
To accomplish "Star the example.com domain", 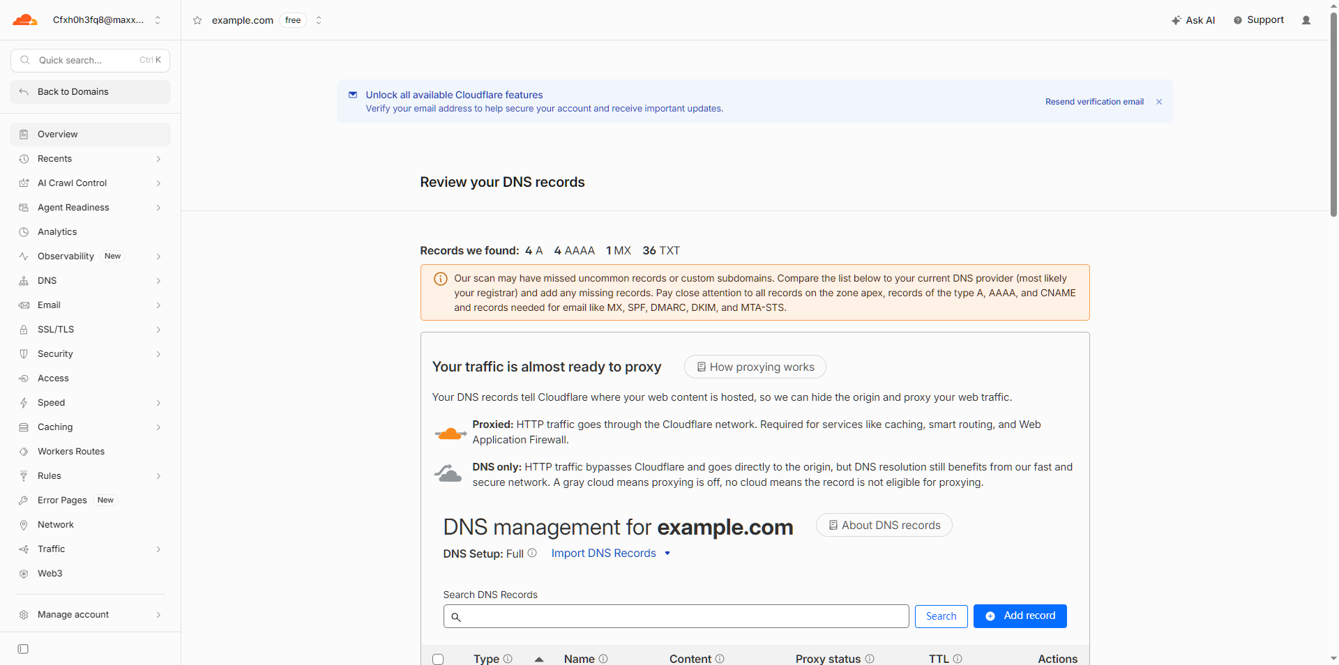I will pyautogui.click(x=197, y=20).
